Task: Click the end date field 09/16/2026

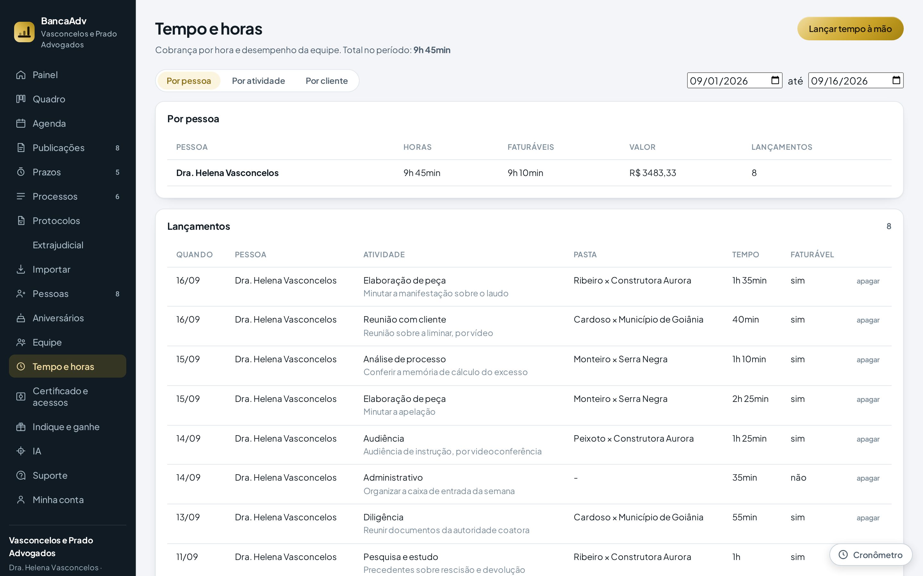Action: [855, 80]
